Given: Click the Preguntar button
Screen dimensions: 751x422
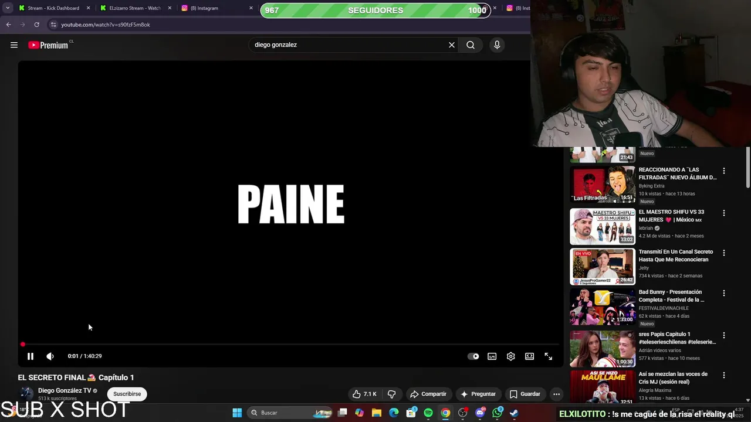Looking at the screenshot, I should [478, 394].
